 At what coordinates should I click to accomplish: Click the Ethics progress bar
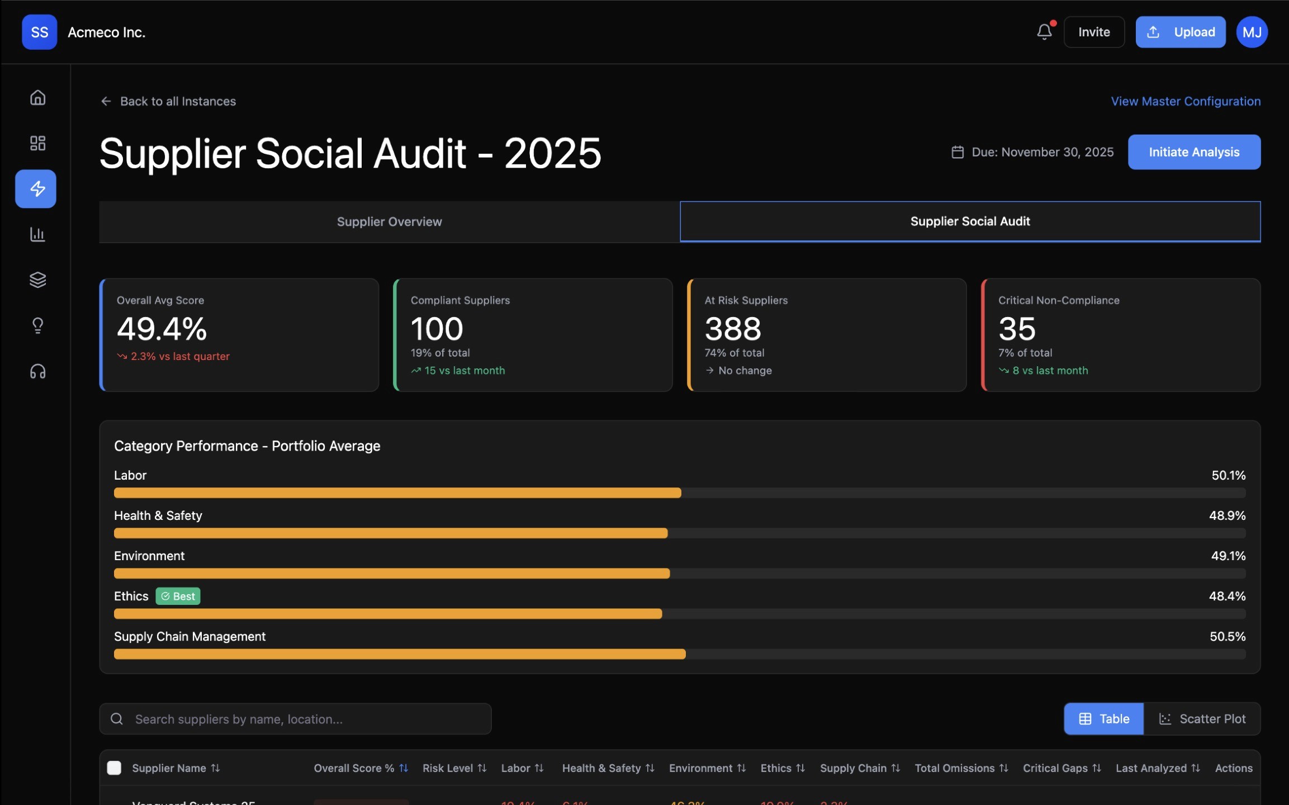[x=680, y=614]
